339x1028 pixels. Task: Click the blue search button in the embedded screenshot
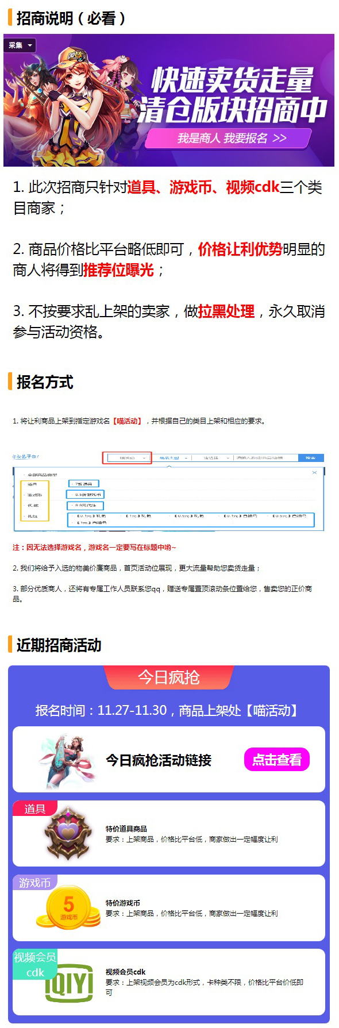click(311, 457)
